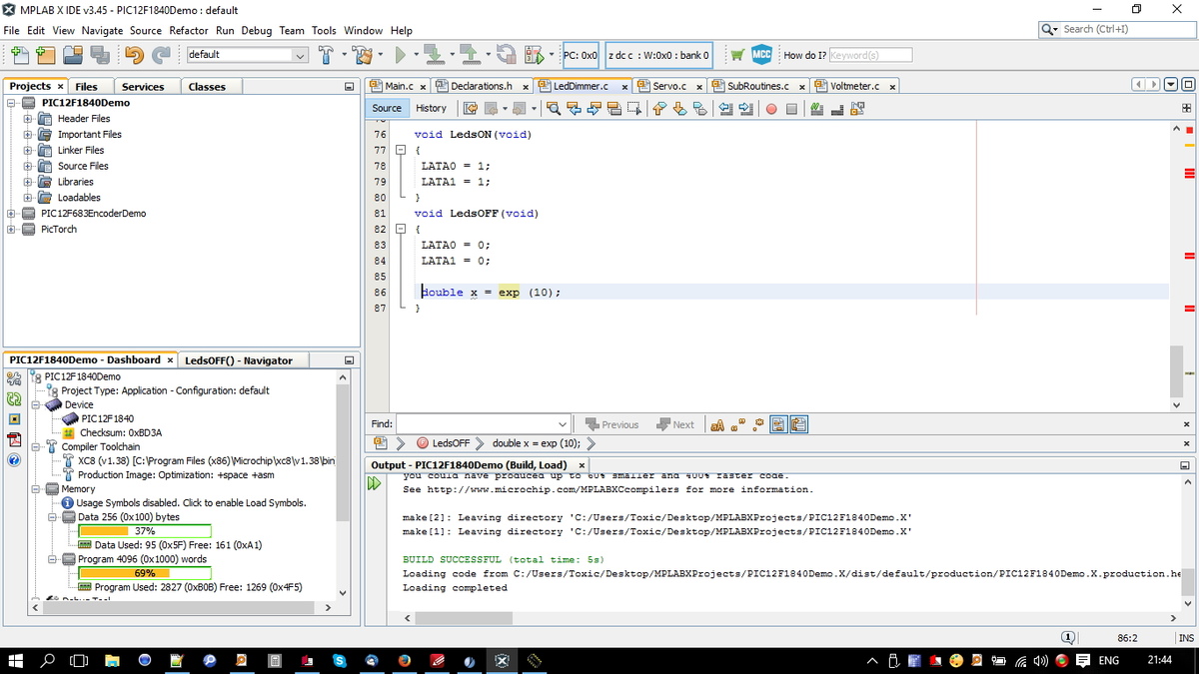This screenshot has width=1199, height=674.
Task: Expand the PicTorch project node
Action: (x=12, y=230)
